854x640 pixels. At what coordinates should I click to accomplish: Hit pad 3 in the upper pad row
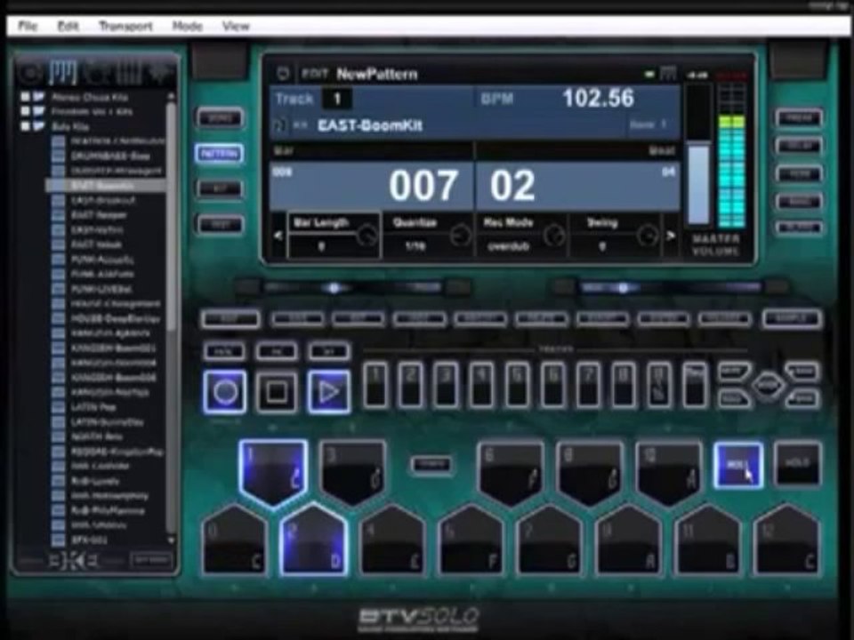[x=353, y=472]
